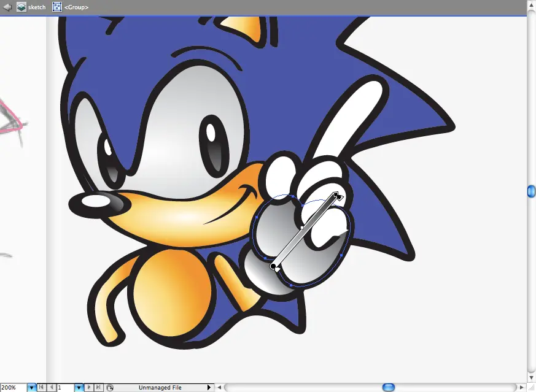
Task: Click the horizontal scrollbar right arrow
Action: pos(521,388)
